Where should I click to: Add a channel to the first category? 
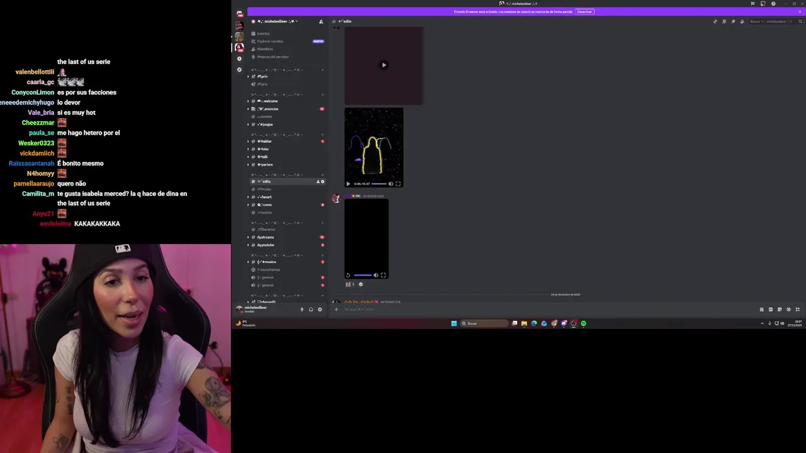pos(322,69)
